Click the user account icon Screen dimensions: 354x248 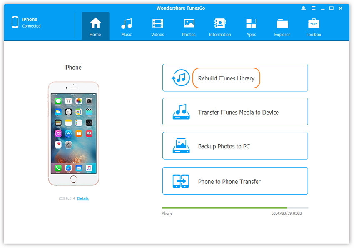[x=304, y=8]
